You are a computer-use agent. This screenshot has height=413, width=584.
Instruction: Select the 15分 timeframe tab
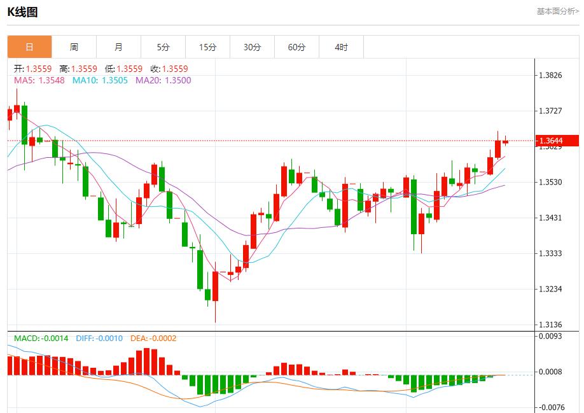pyautogui.click(x=208, y=46)
